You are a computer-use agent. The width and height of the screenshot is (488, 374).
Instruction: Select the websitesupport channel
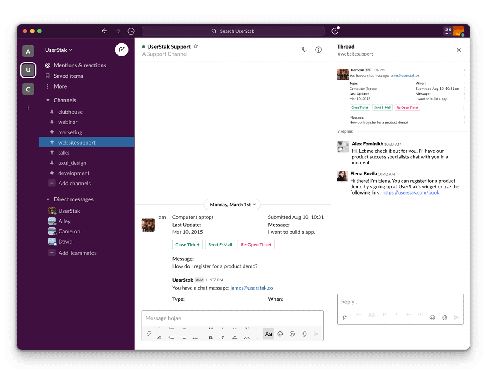pyautogui.click(x=87, y=143)
